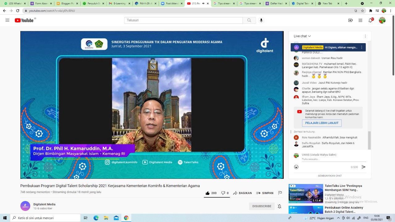395x222 pixels.
Task: Toggle the subscription notification bell
Action: pos(279,206)
